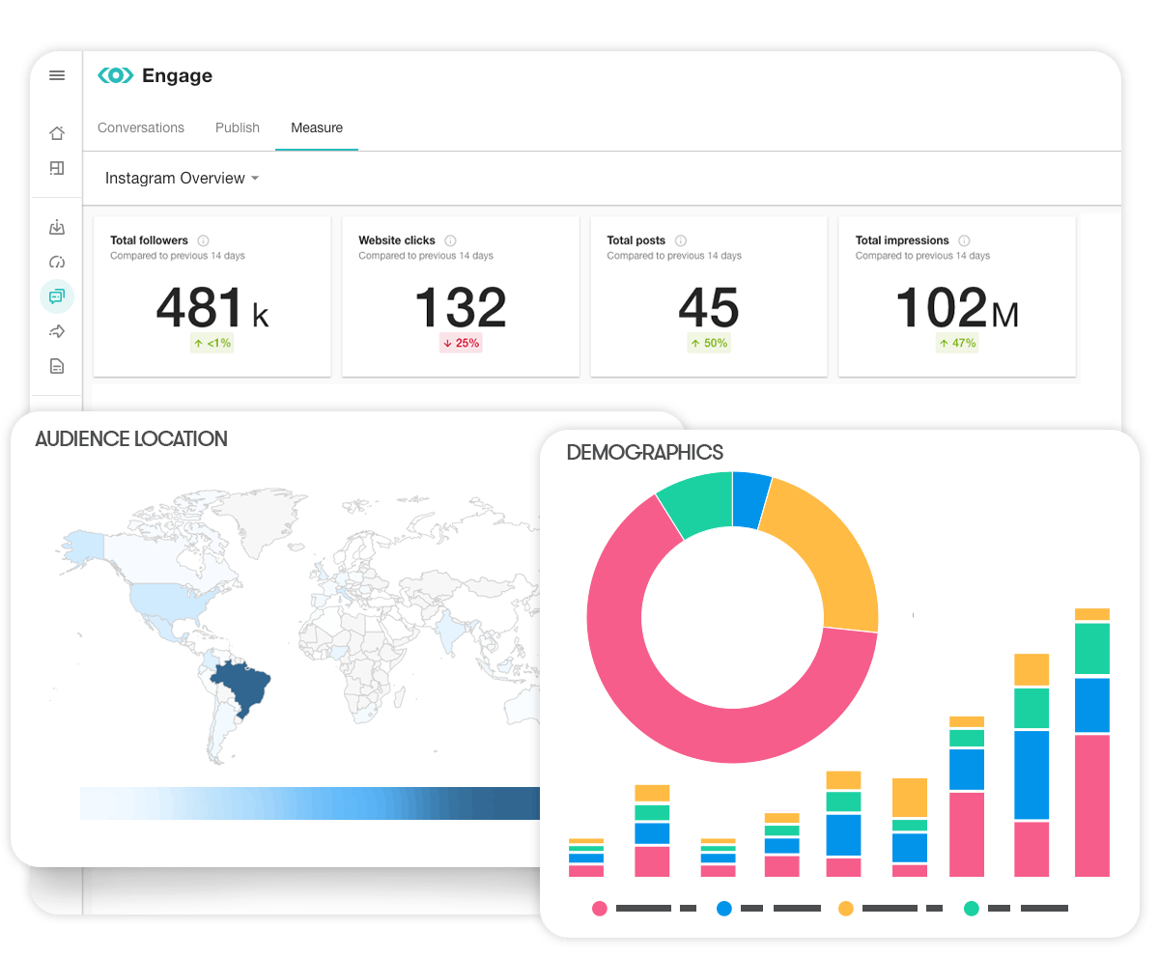Open the share arrow icon in sidebar

tap(56, 331)
